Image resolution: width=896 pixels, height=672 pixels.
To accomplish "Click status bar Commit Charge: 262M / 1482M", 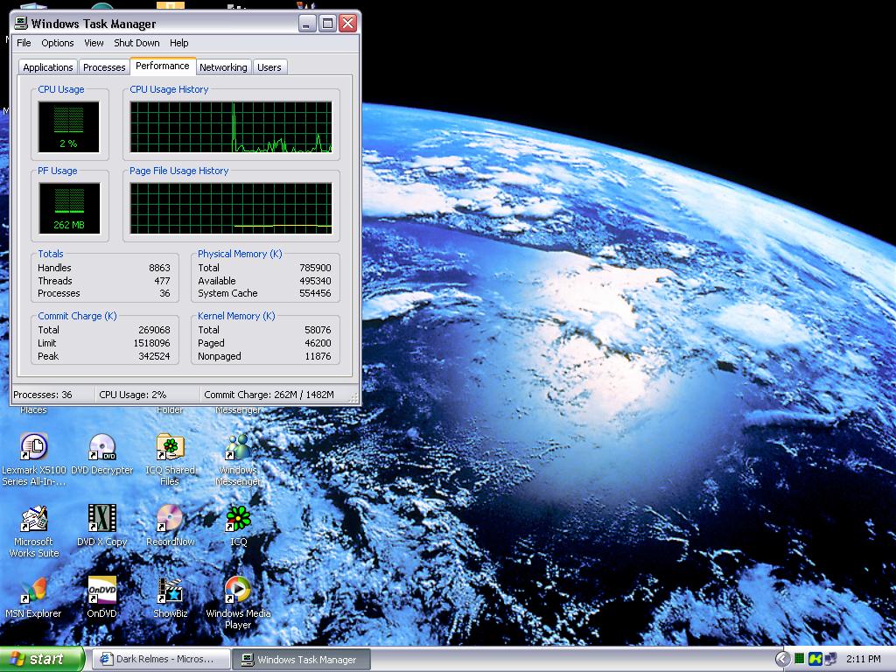I will pos(269,395).
